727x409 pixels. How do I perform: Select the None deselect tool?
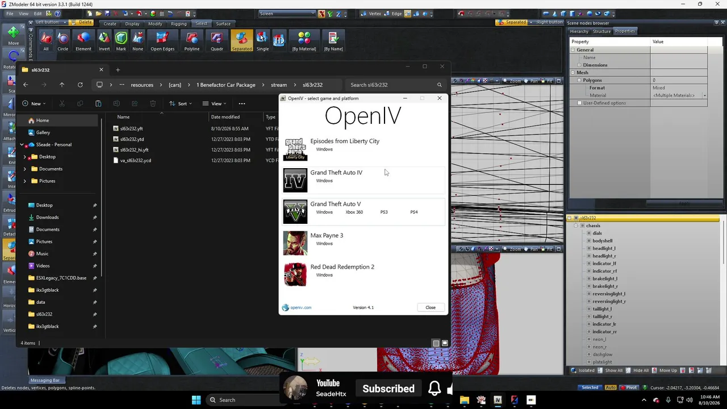138,41
